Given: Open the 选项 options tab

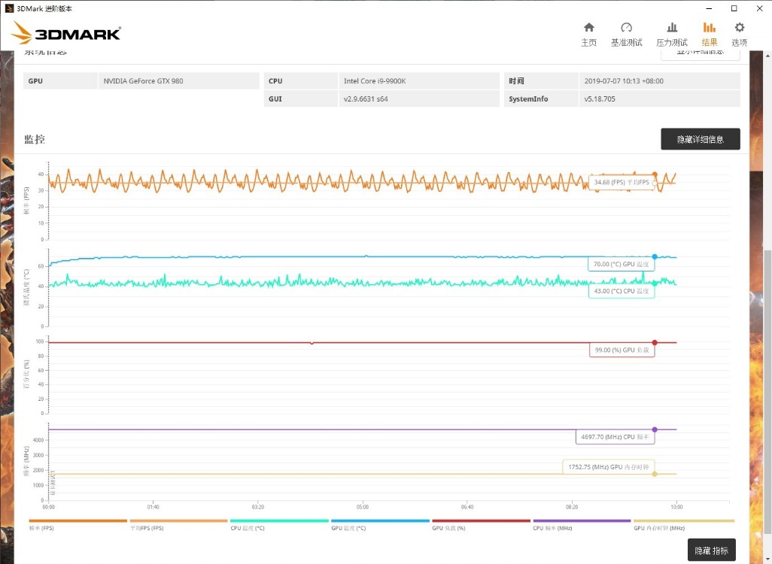Looking at the screenshot, I should 739,35.
